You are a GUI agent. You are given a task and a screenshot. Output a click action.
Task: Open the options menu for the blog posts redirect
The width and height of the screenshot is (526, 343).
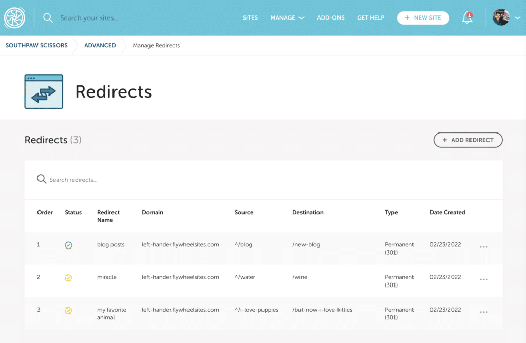(x=483, y=247)
